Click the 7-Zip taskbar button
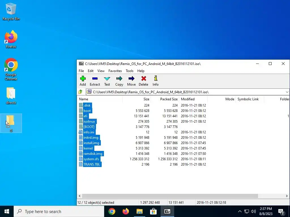290x217 pixels. [x=167, y=211]
